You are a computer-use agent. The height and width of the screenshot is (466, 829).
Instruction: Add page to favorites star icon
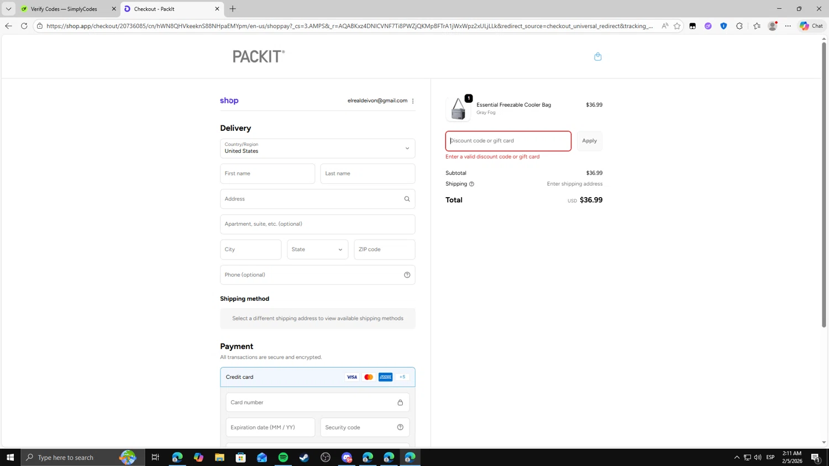pyautogui.click(x=677, y=26)
